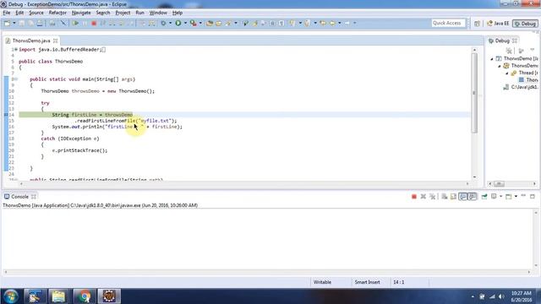Collapse the ThorwsDemo launch tree node

(492, 59)
